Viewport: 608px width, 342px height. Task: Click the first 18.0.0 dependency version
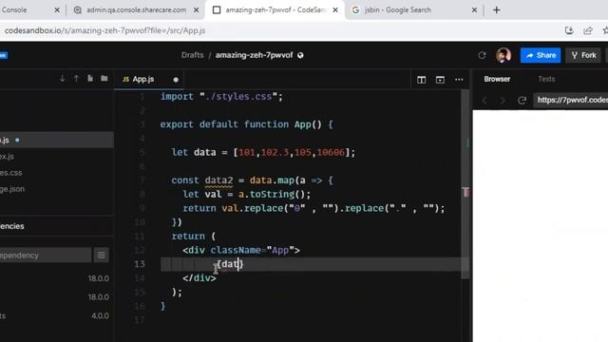click(98, 278)
